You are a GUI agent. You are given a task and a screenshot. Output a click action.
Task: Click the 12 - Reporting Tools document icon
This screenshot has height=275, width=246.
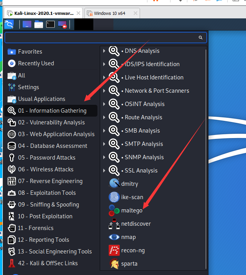pyautogui.click(x=12, y=240)
